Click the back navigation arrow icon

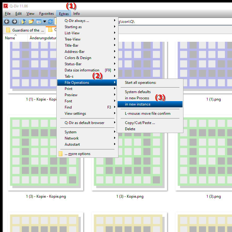7,22
